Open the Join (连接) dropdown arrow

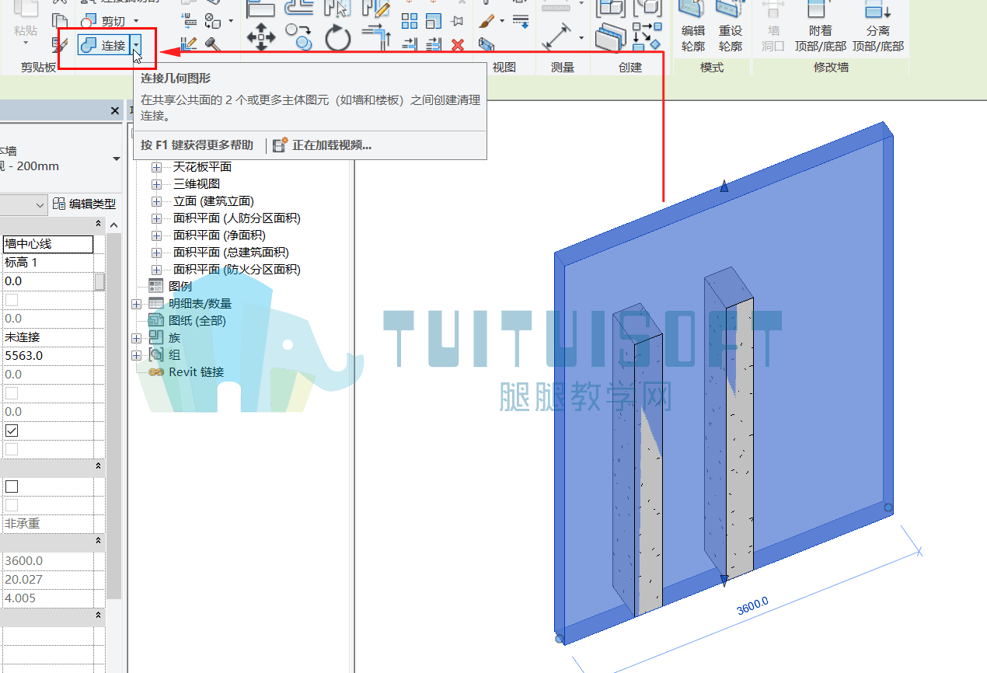(137, 45)
